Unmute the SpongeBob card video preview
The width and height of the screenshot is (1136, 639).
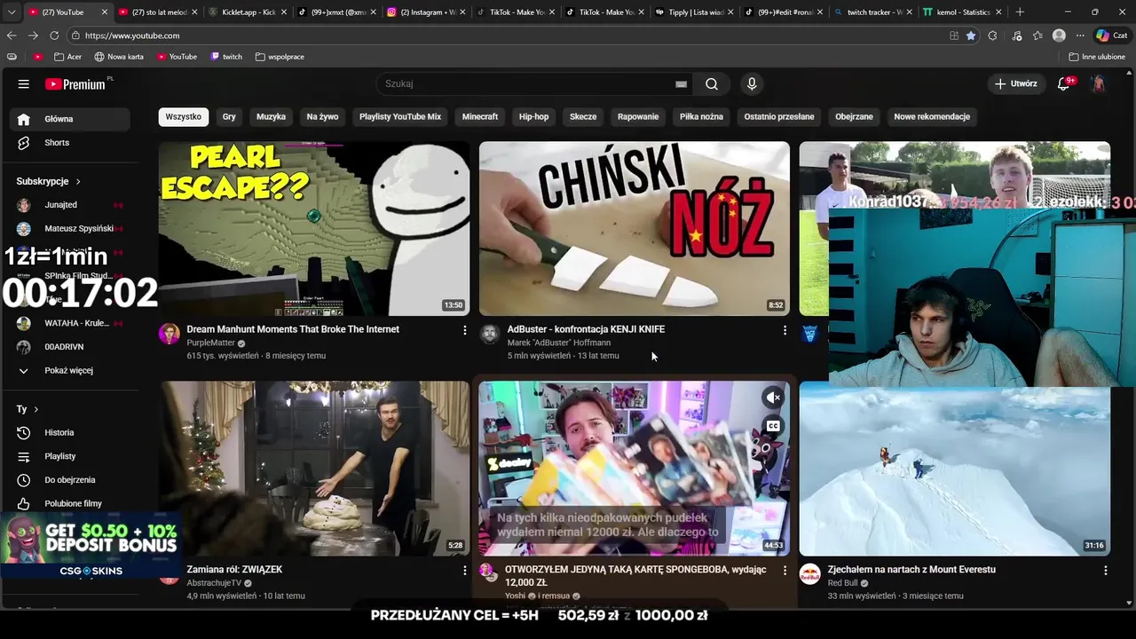pyautogui.click(x=773, y=398)
